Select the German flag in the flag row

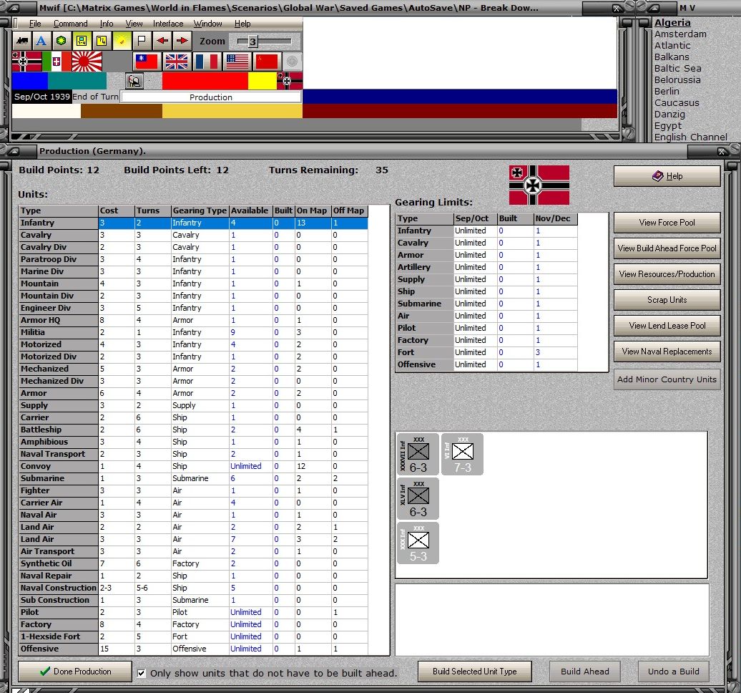click(x=27, y=62)
